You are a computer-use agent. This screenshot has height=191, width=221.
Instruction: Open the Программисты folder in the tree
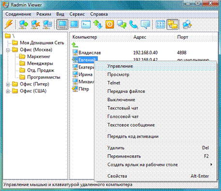[x=43, y=77]
